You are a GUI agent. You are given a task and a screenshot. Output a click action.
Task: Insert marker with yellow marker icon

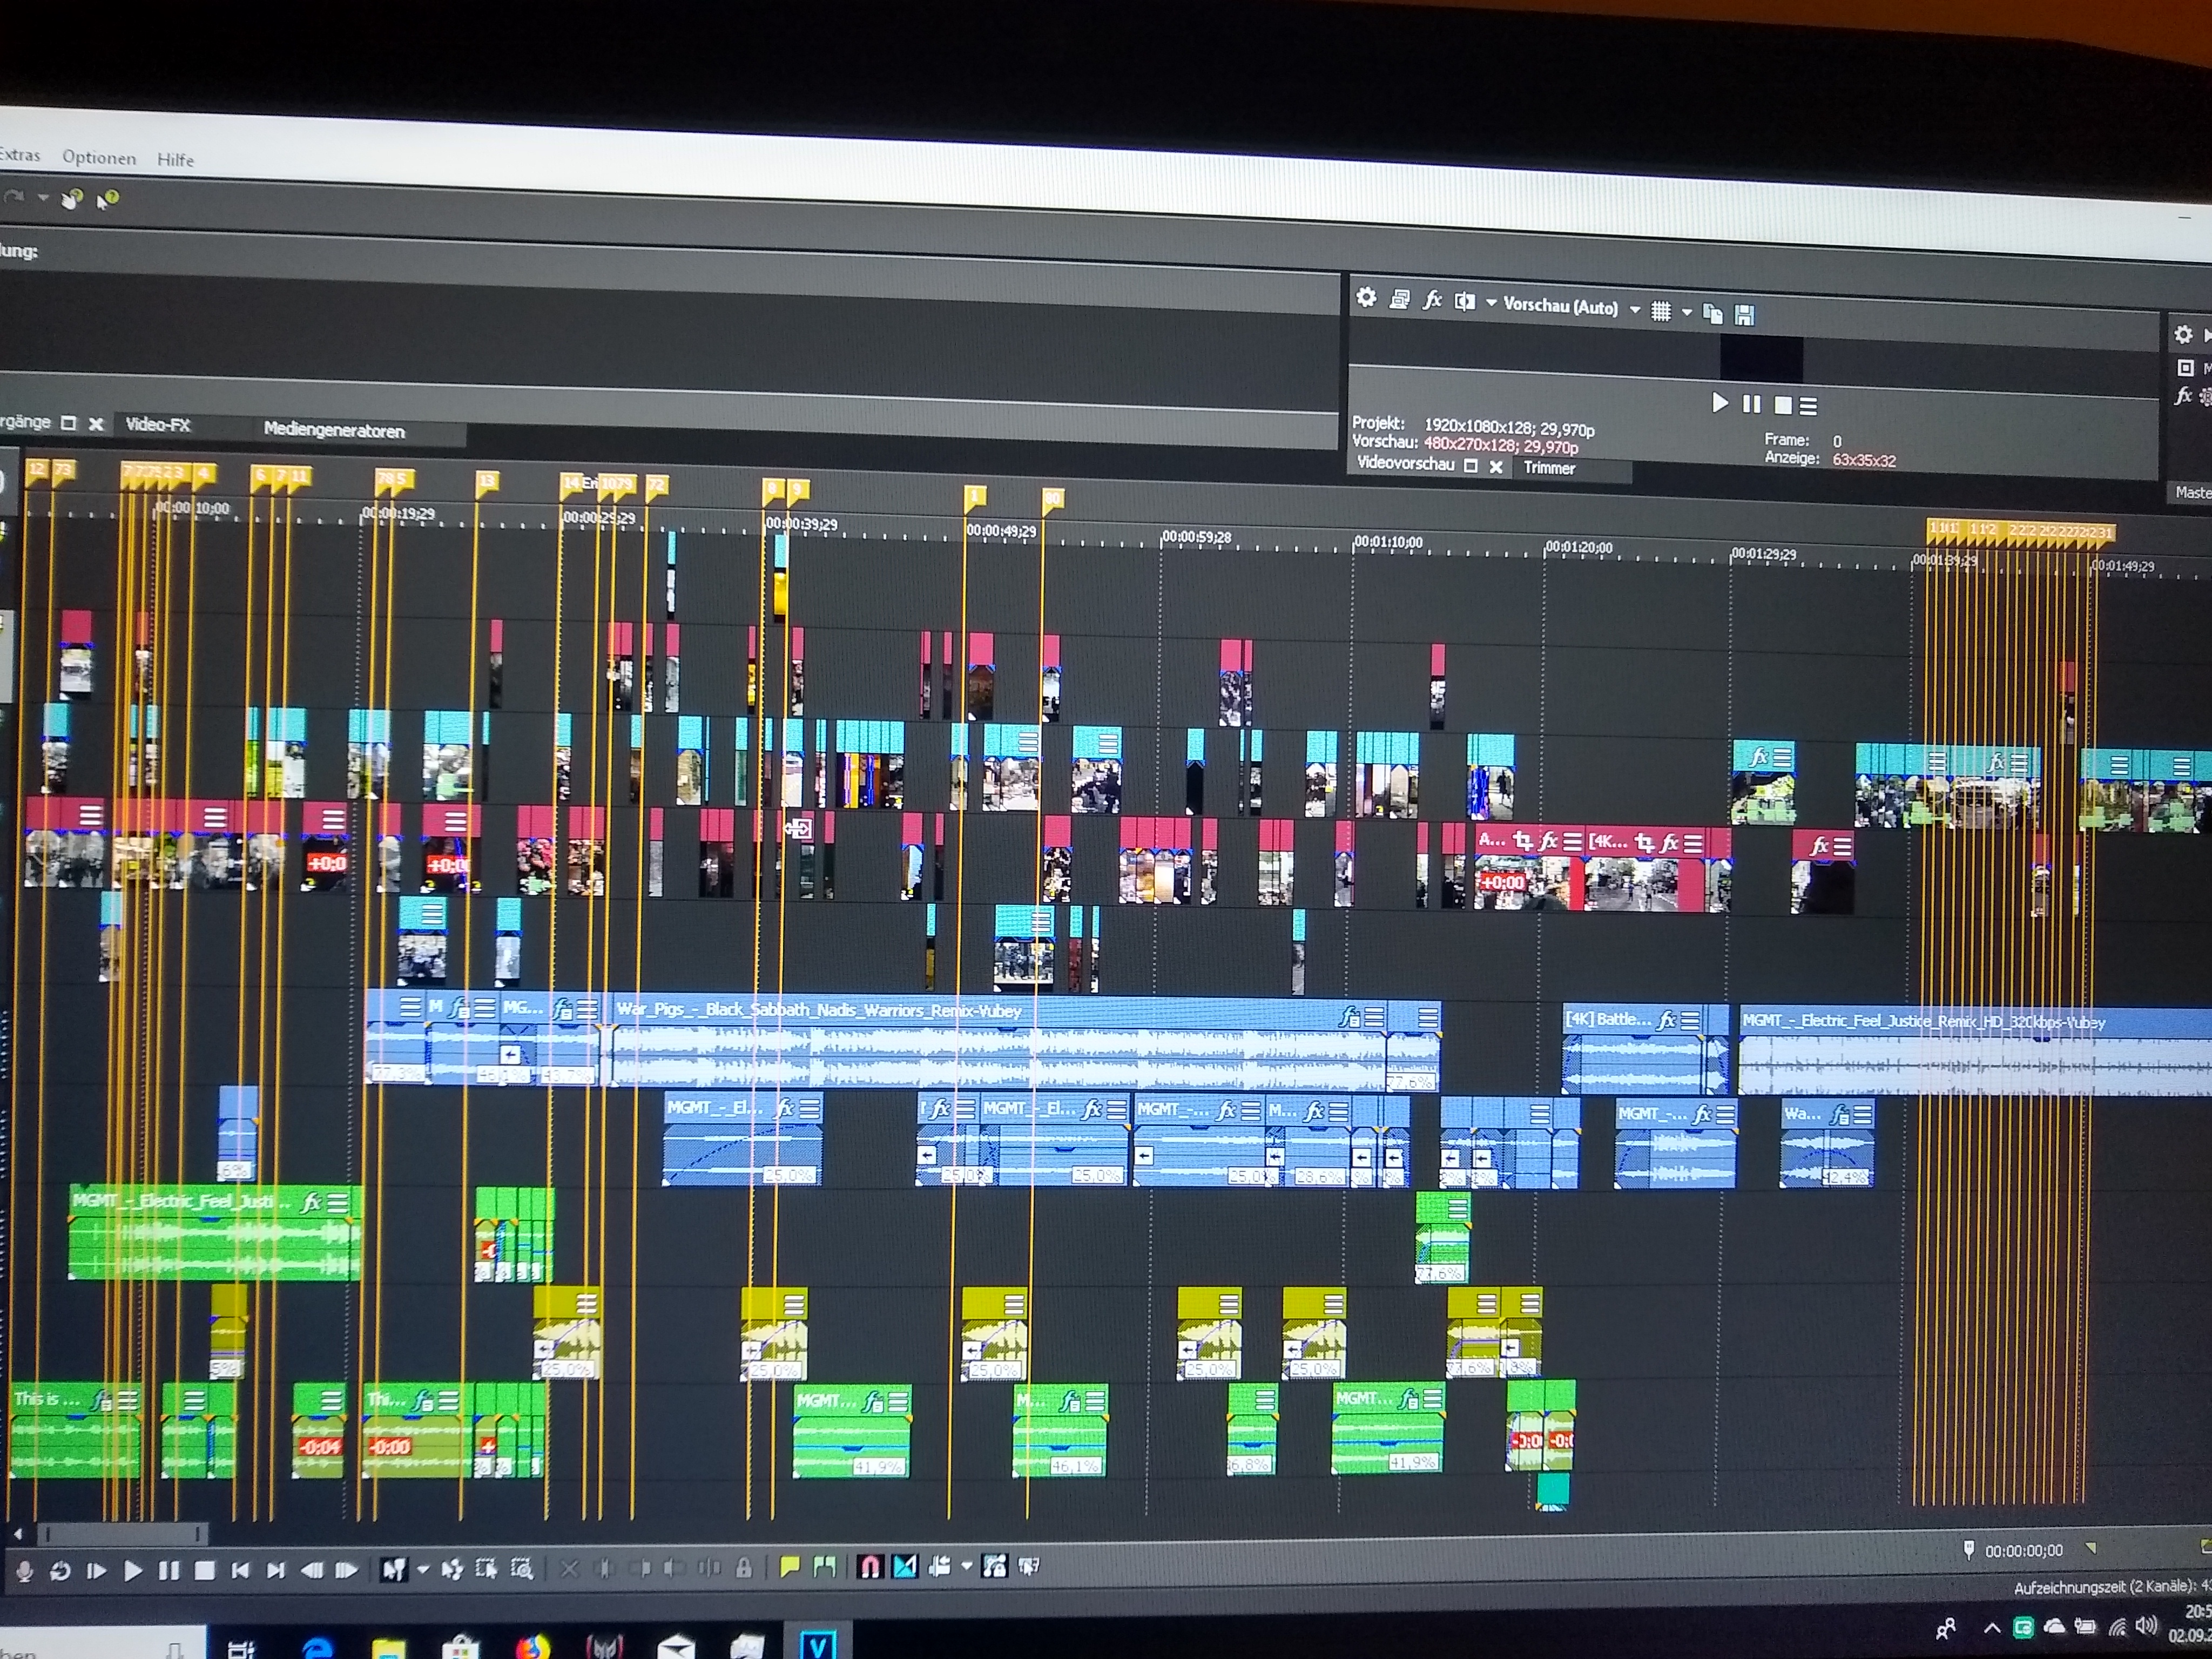[x=789, y=1567]
